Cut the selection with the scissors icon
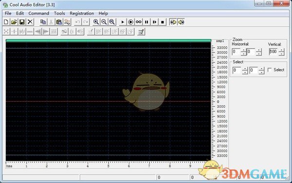The image size is (292, 183). pos(51,22)
